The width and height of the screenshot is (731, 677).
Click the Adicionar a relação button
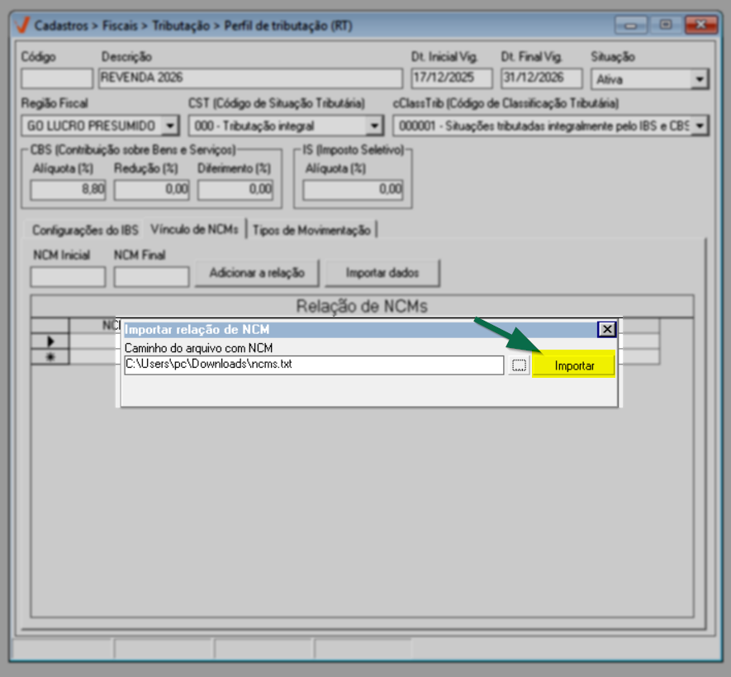[257, 273]
